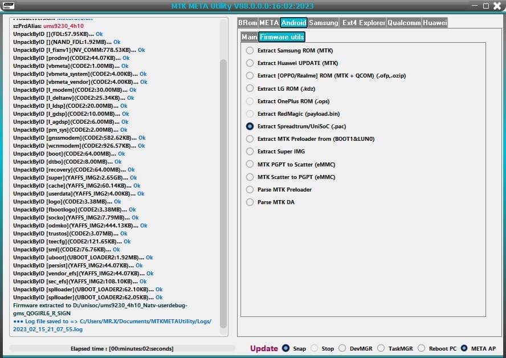Click the UnpackByID [fbootlogo] log line

[x=75, y=210]
